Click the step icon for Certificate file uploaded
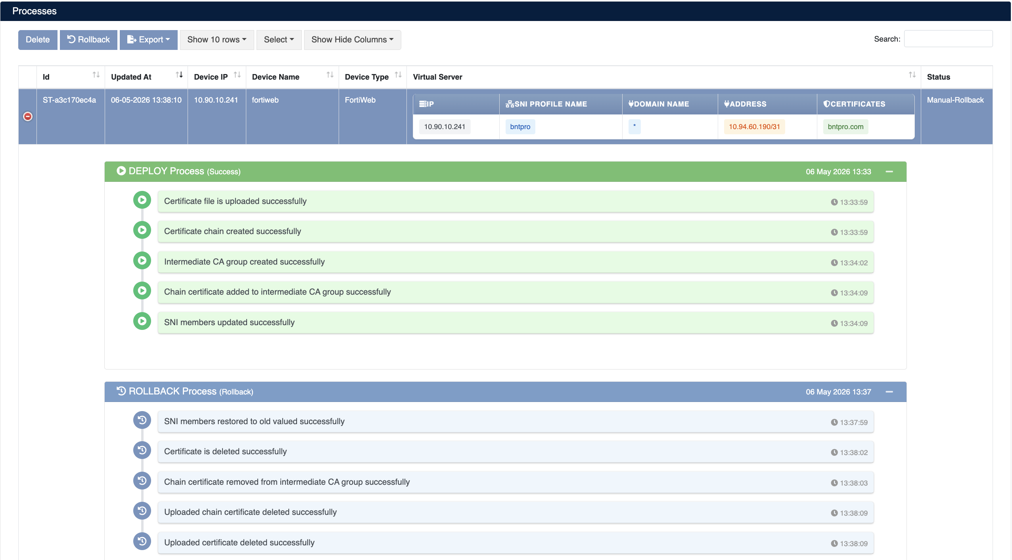The height and width of the screenshot is (560, 1012). tap(142, 200)
